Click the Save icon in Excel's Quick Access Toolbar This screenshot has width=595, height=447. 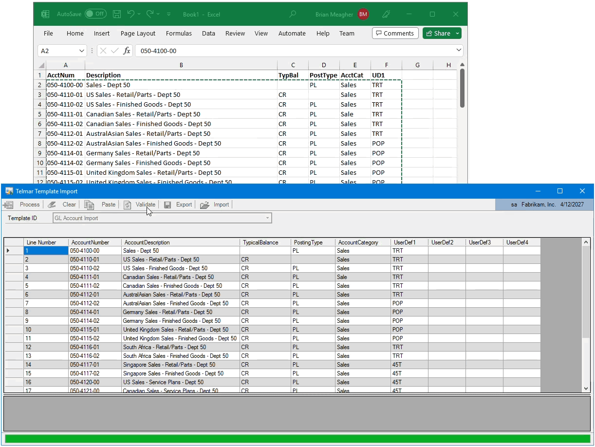116,14
